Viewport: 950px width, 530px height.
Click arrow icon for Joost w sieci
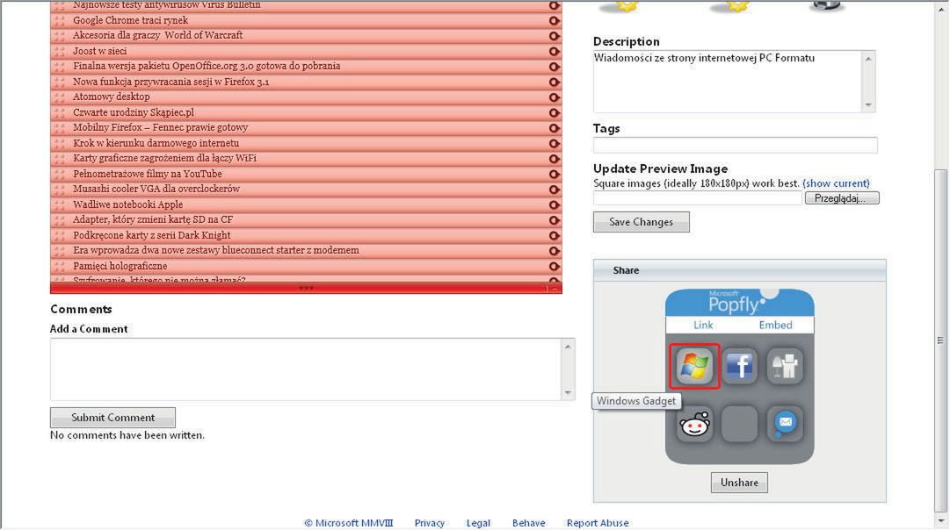pyautogui.click(x=554, y=52)
